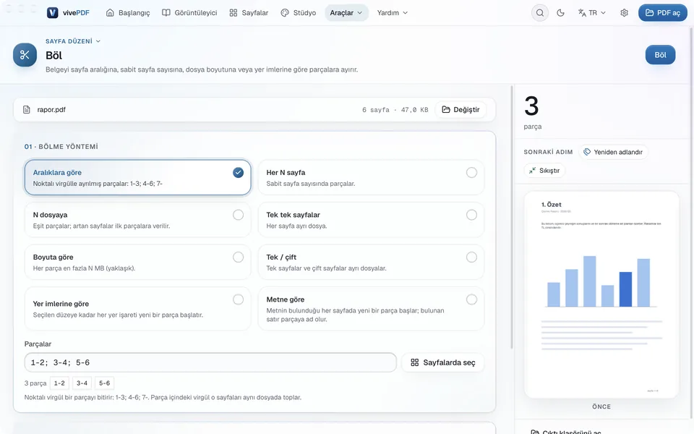Click the rapor.pdf file icon
Viewport: 694px width, 434px height.
(x=27, y=109)
